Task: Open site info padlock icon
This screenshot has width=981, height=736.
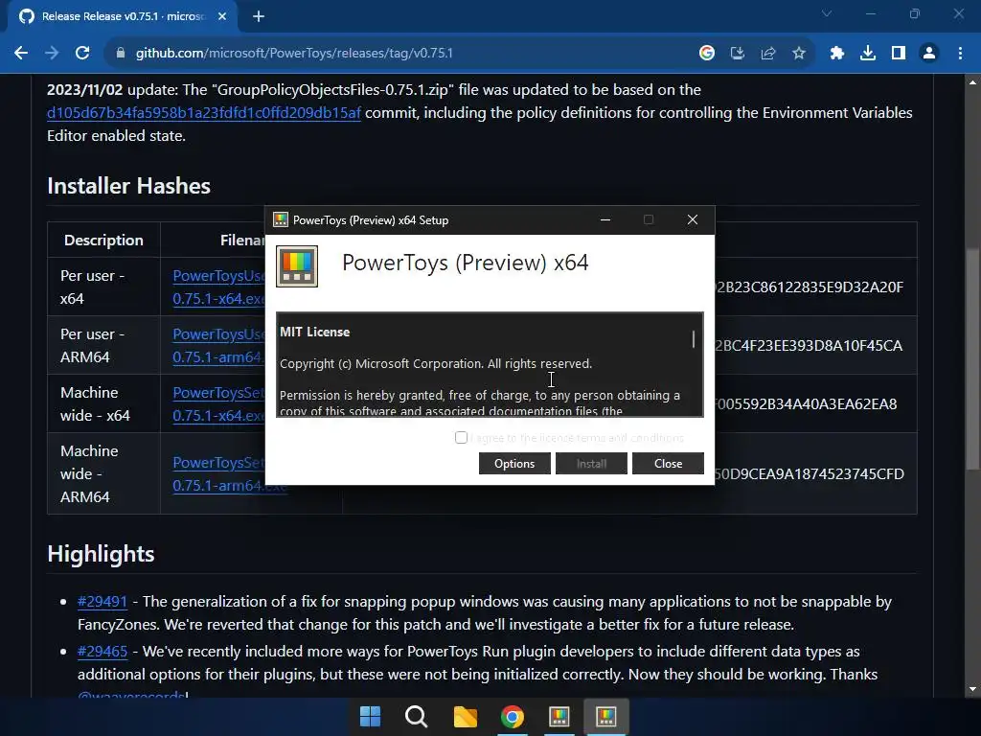Action: tap(121, 54)
